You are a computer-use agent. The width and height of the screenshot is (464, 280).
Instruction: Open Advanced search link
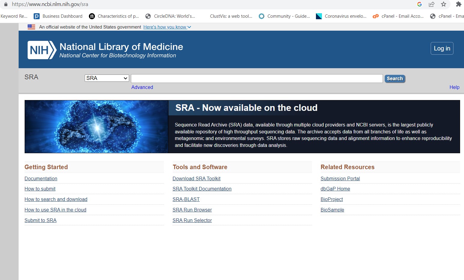click(x=142, y=87)
